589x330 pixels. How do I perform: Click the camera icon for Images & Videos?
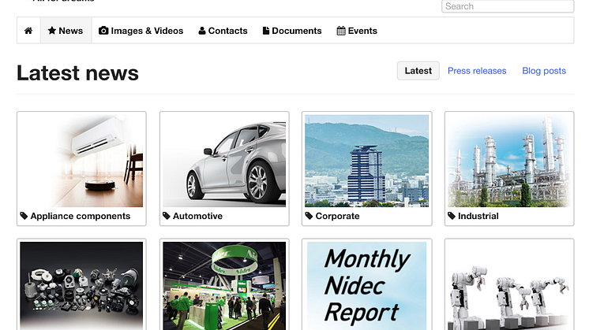coord(103,31)
